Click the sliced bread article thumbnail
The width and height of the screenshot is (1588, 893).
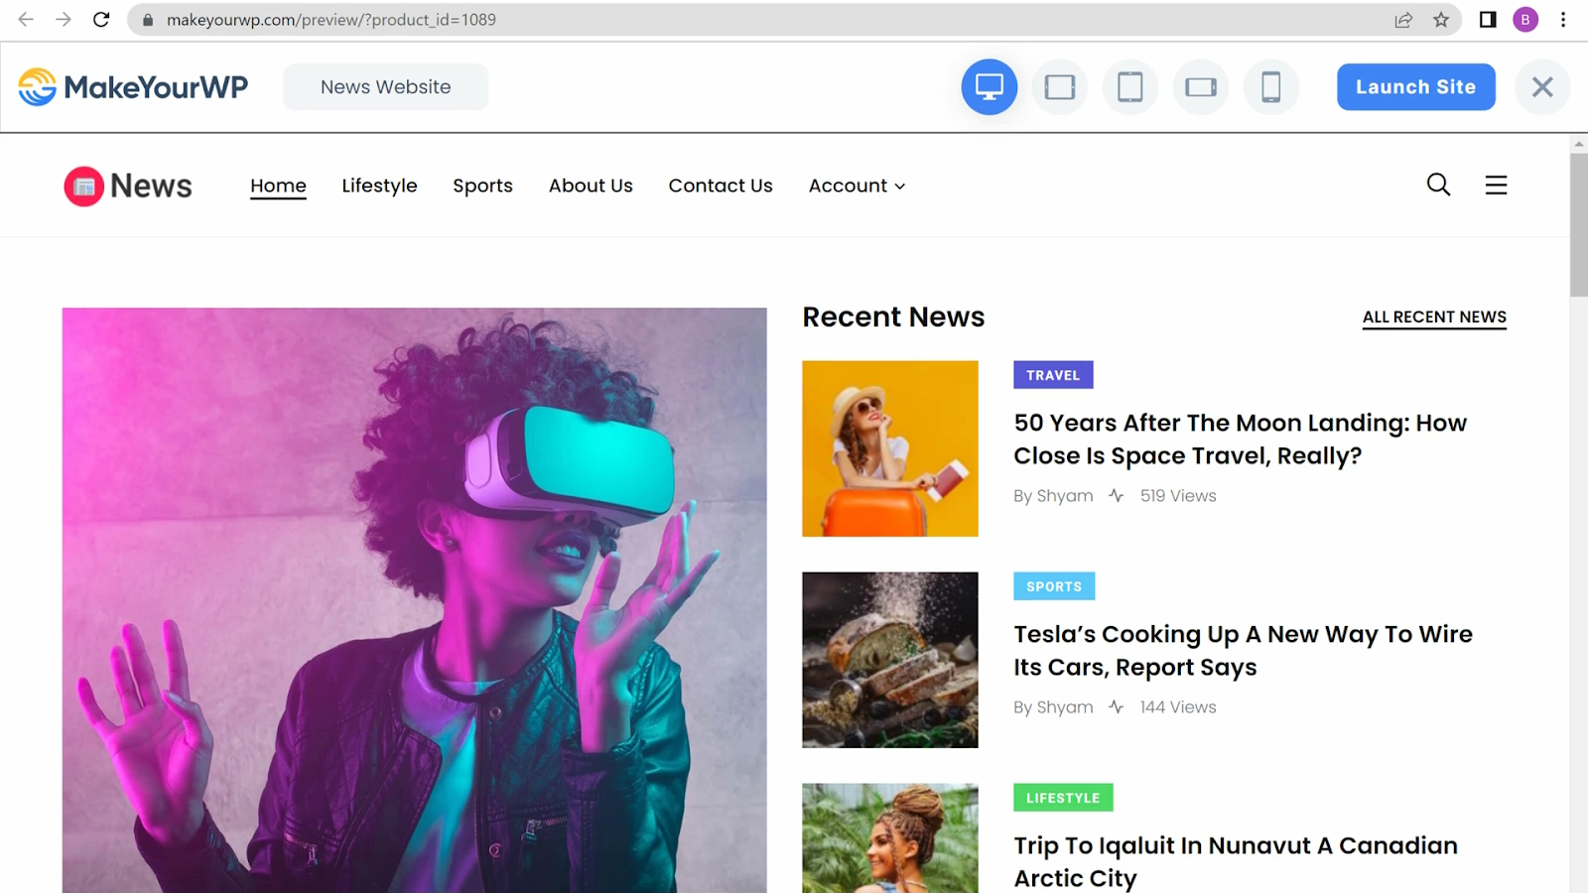[x=890, y=660]
